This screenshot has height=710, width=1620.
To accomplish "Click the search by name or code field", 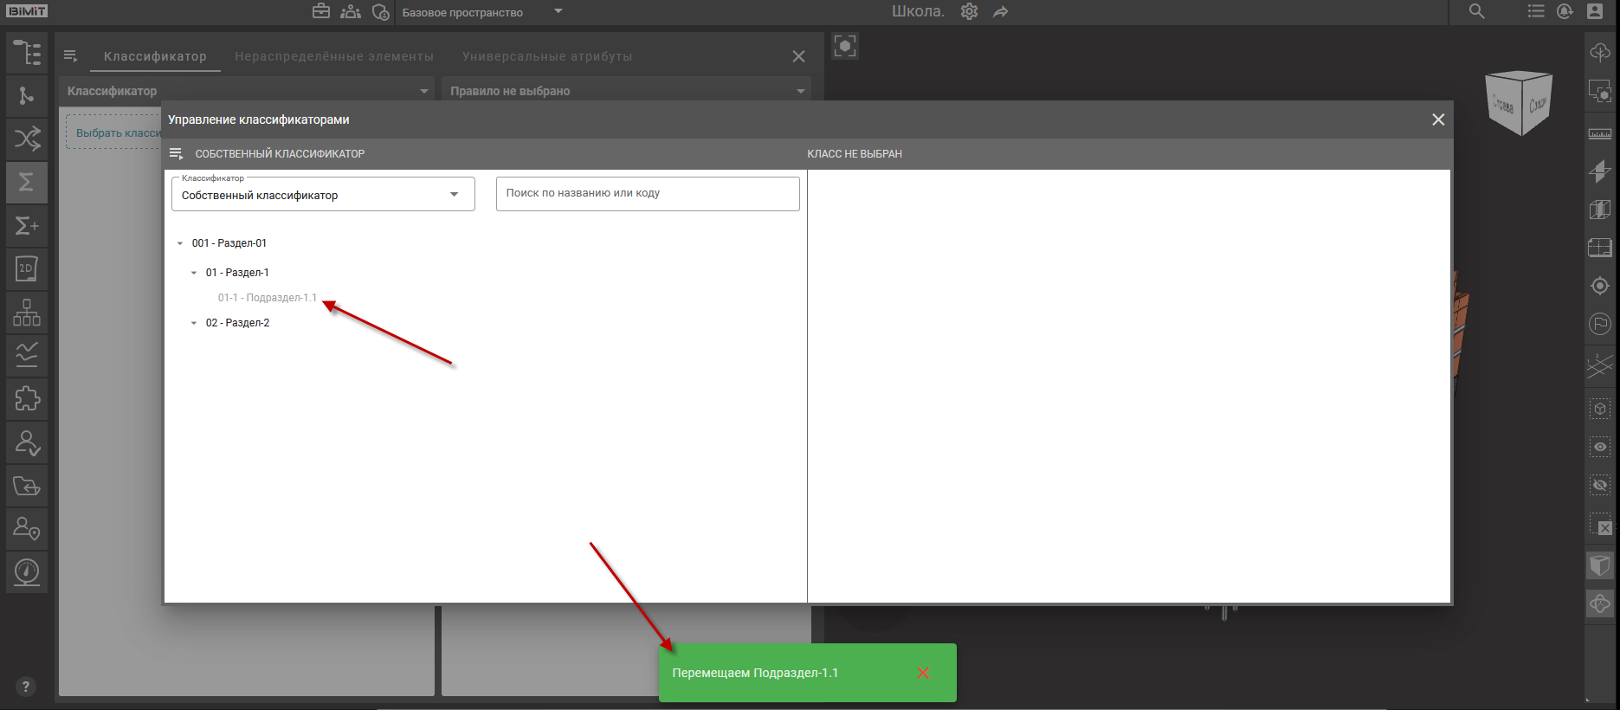I will pyautogui.click(x=647, y=193).
